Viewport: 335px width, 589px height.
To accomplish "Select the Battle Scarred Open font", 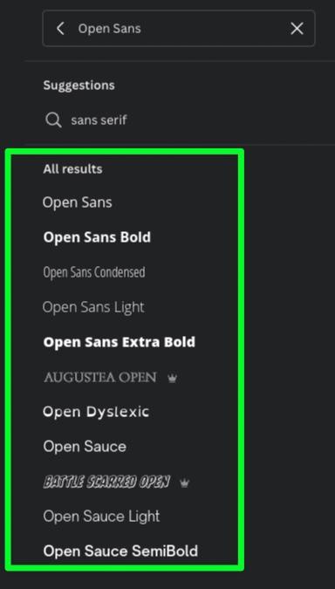I will (x=106, y=482).
